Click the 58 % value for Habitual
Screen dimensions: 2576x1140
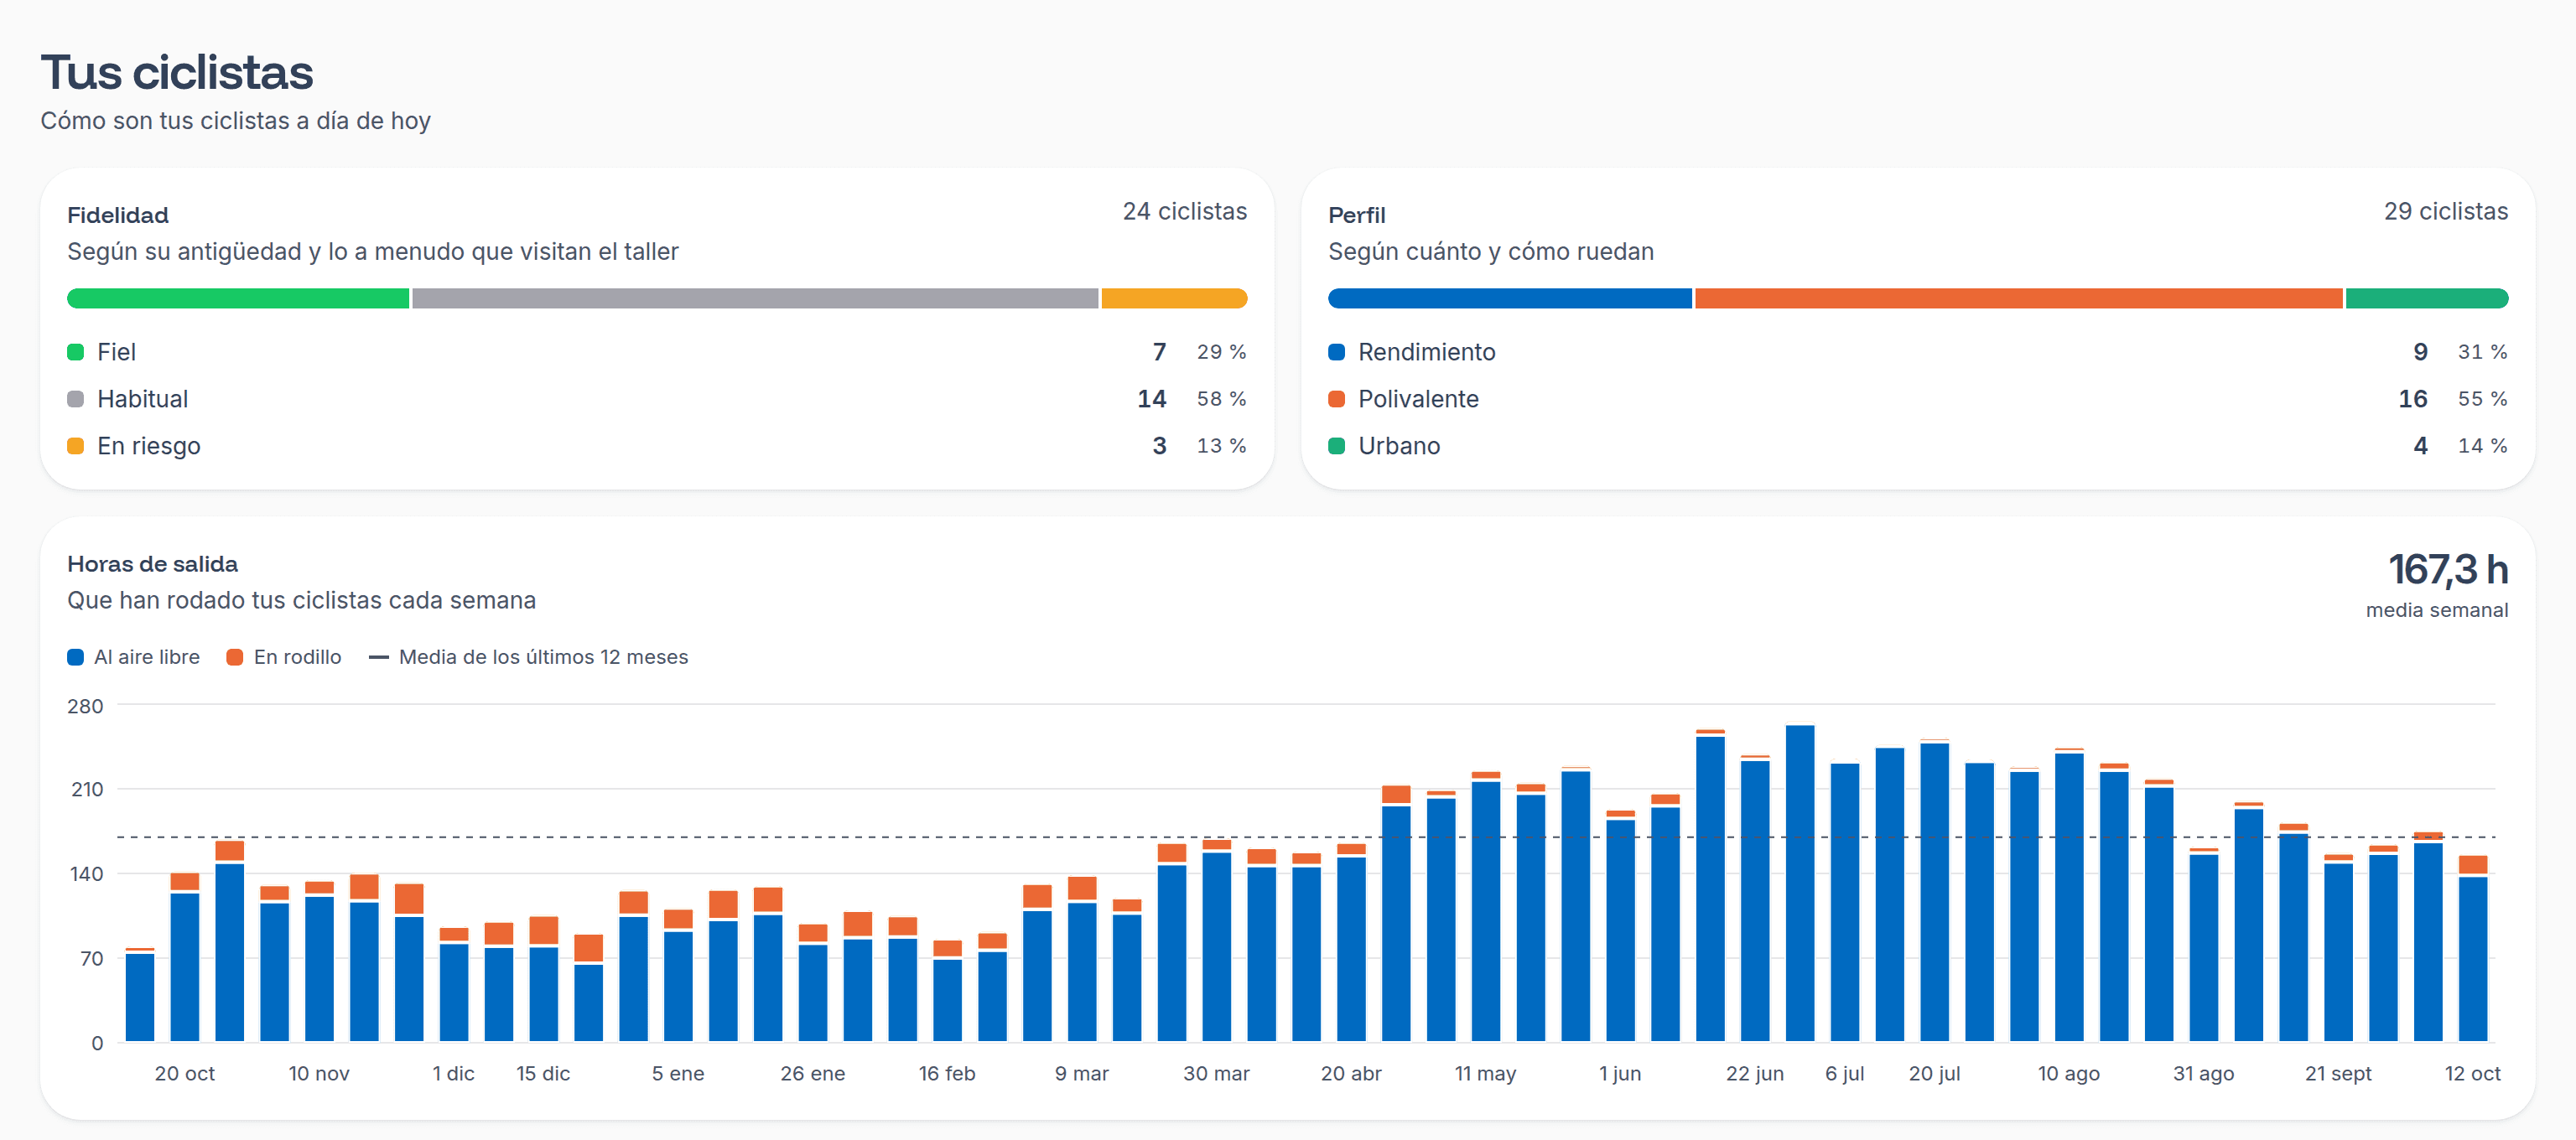click(1221, 399)
